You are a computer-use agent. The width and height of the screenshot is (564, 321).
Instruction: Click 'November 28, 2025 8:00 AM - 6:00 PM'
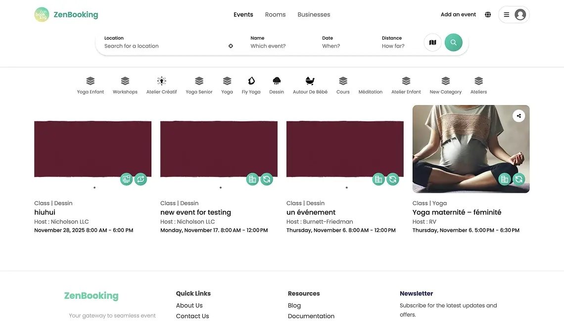tap(84, 230)
